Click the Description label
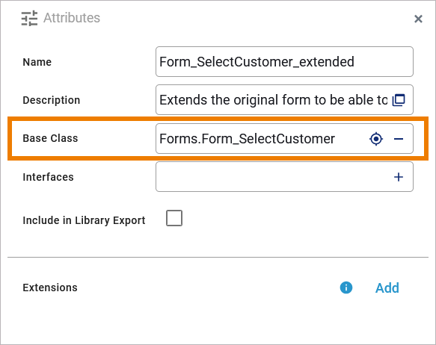Viewport: 436px width, 345px height. point(52,100)
